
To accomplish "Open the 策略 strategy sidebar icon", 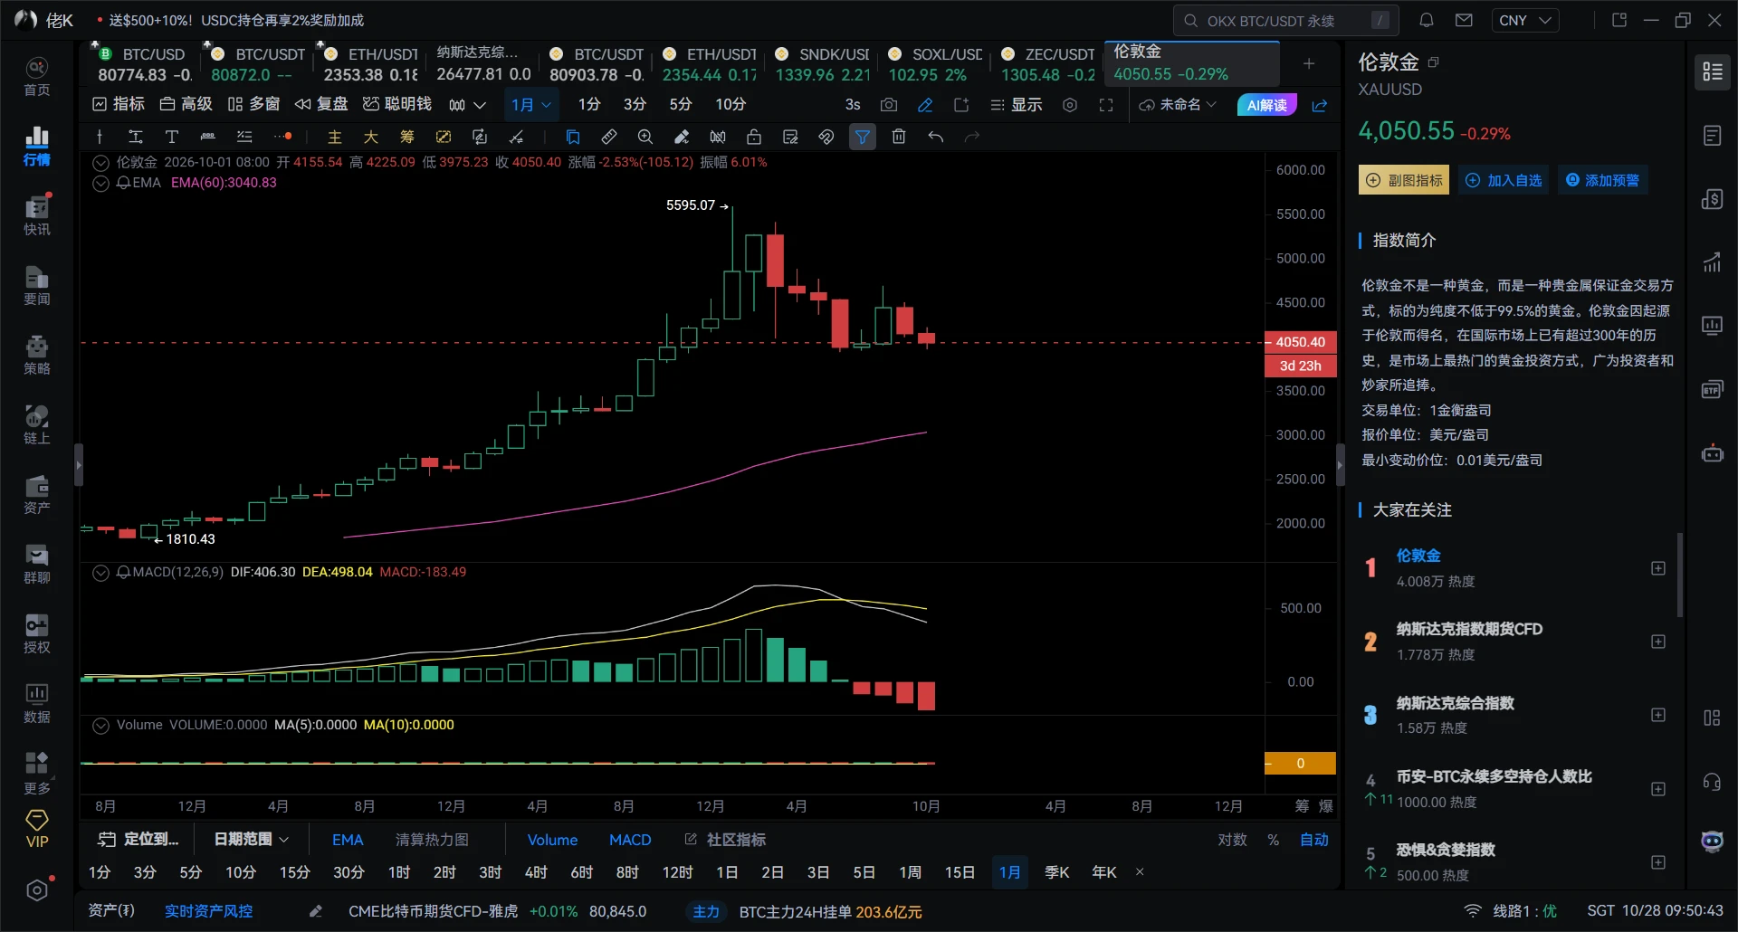I will tap(36, 355).
